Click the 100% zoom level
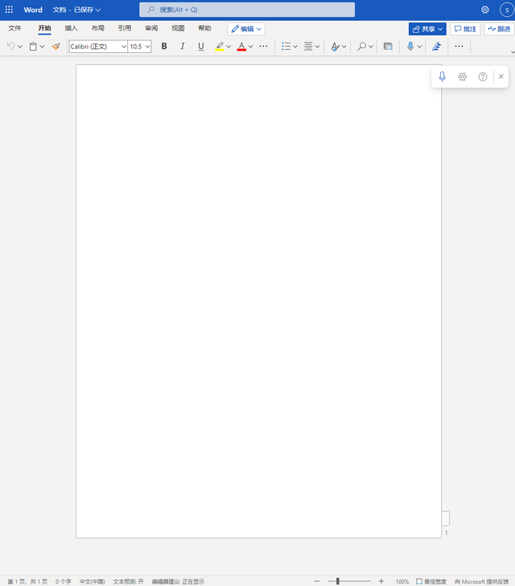 [x=402, y=581]
